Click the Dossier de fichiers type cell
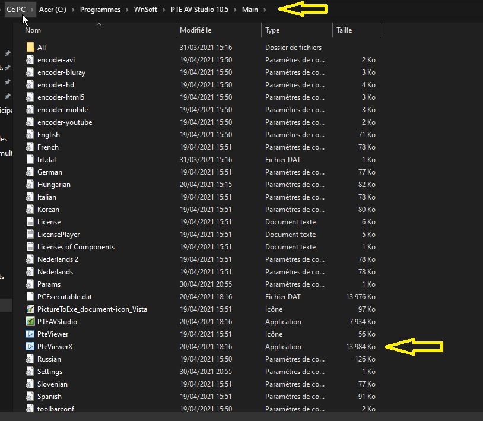 (x=293, y=47)
